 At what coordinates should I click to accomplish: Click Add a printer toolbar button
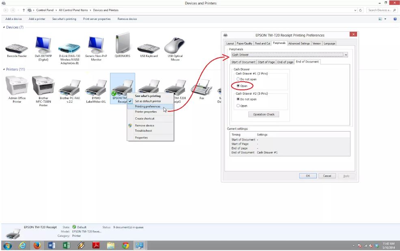[x=37, y=19]
